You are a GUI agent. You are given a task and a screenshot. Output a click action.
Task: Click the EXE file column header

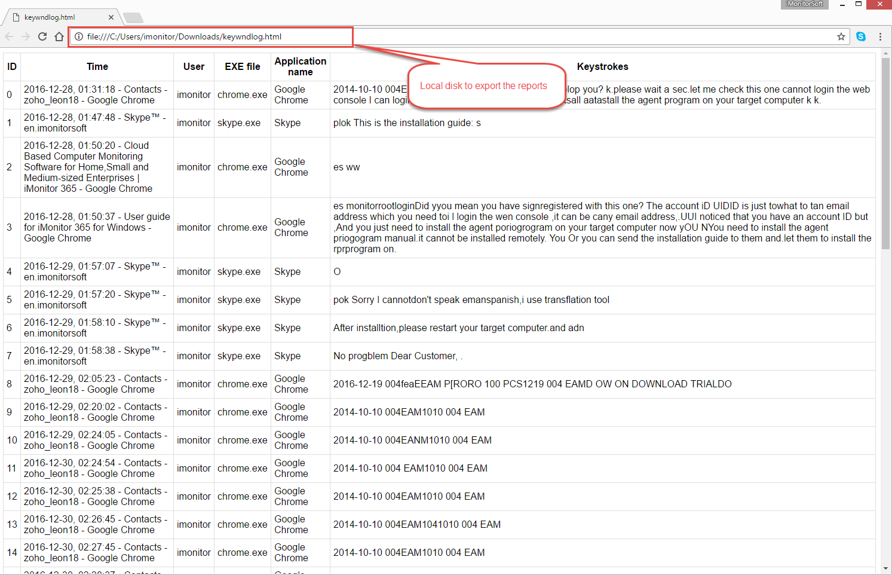(243, 66)
